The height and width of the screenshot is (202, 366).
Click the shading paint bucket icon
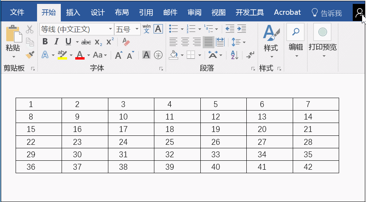click(x=173, y=55)
